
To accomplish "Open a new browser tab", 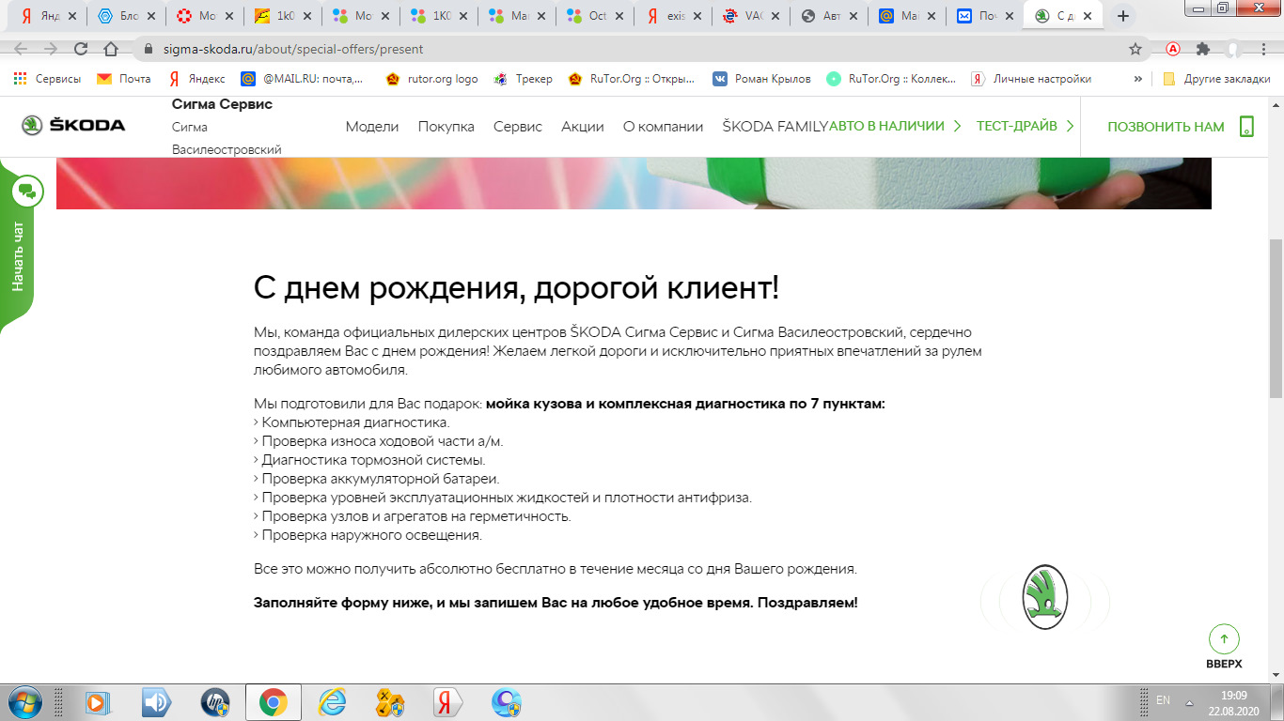I will [x=1122, y=16].
